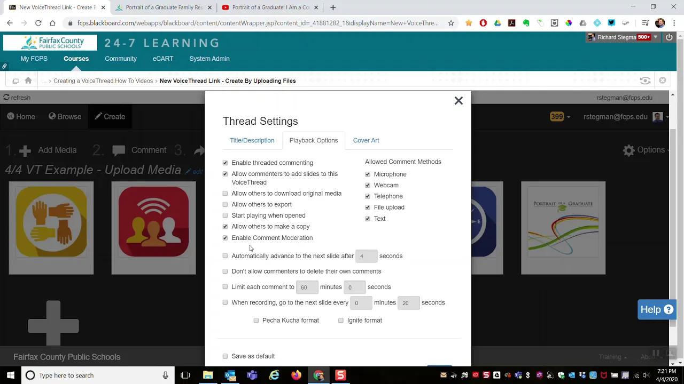Uncheck the Telephone comment method

[x=368, y=196]
